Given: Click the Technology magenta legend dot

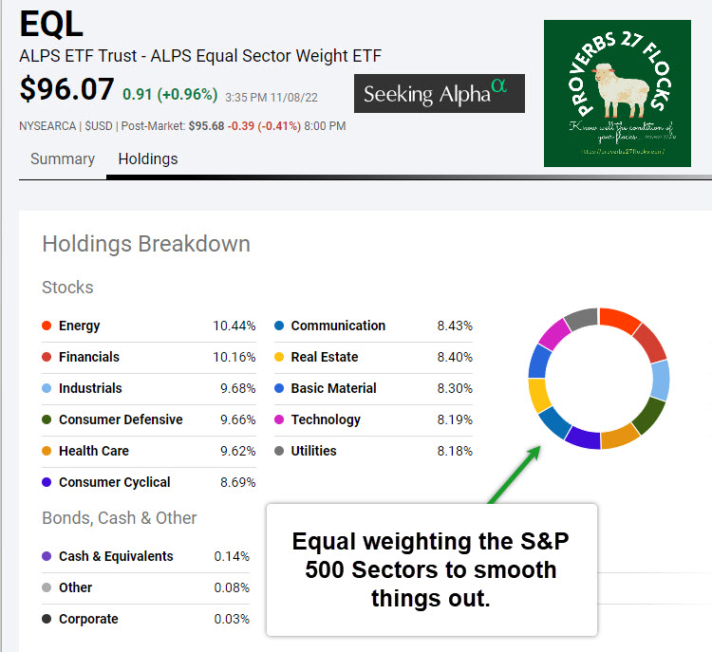Looking at the screenshot, I should 279,419.
